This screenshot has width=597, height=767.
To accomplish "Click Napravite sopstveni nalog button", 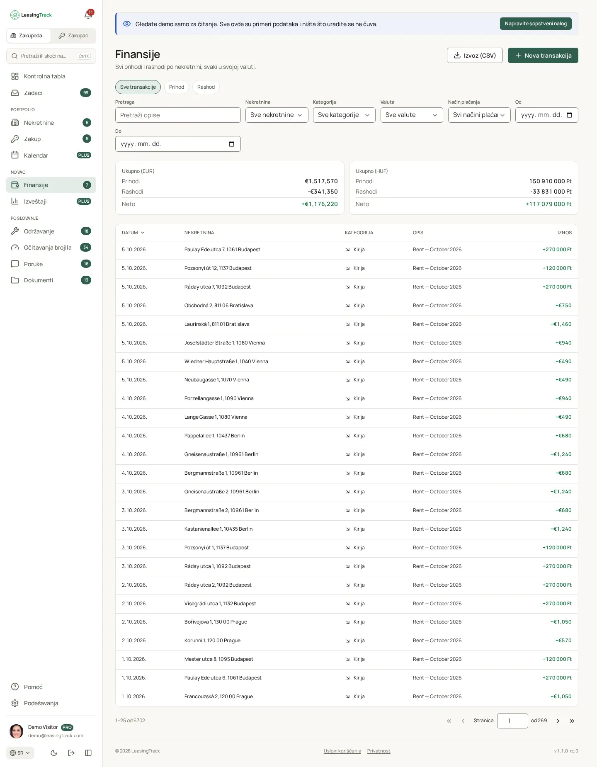I will tap(536, 24).
